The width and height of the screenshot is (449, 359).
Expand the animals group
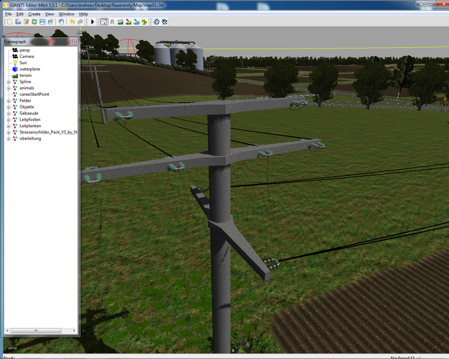pos(8,88)
